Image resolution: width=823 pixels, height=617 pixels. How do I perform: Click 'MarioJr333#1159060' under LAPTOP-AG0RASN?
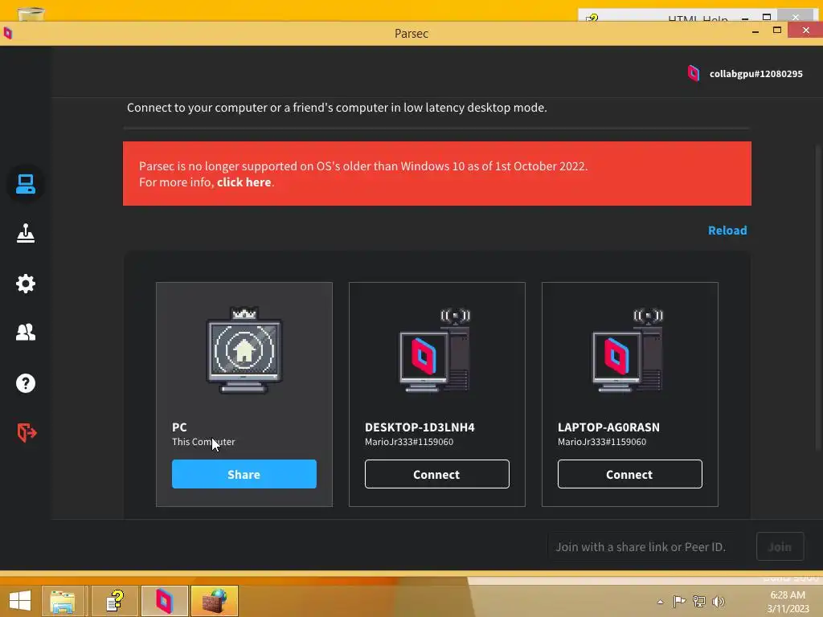point(602,442)
